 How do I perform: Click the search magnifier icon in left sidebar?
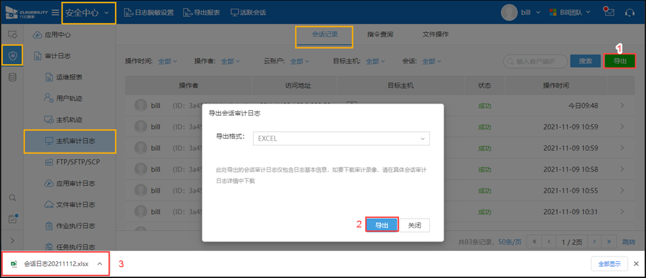(x=12, y=198)
